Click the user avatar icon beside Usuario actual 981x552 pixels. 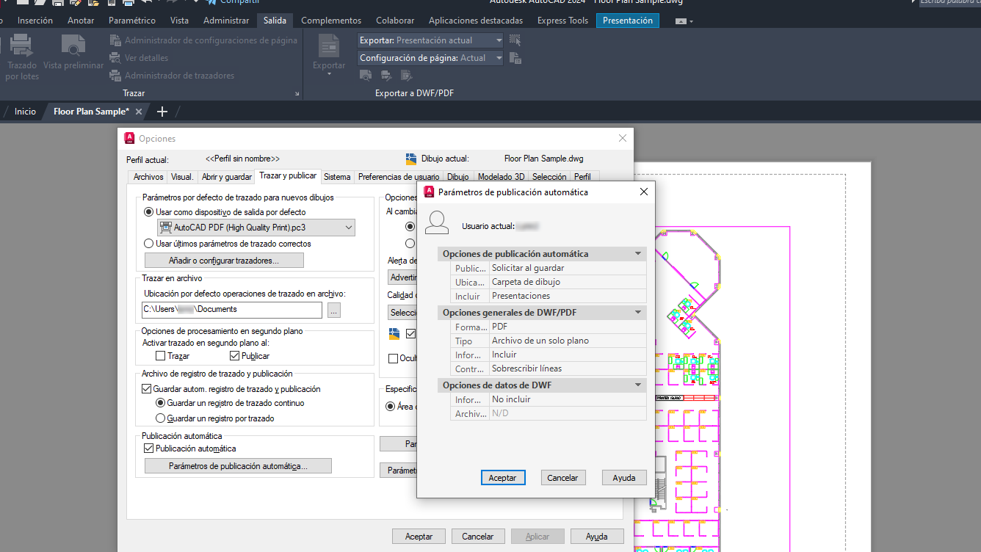pyautogui.click(x=438, y=222)
